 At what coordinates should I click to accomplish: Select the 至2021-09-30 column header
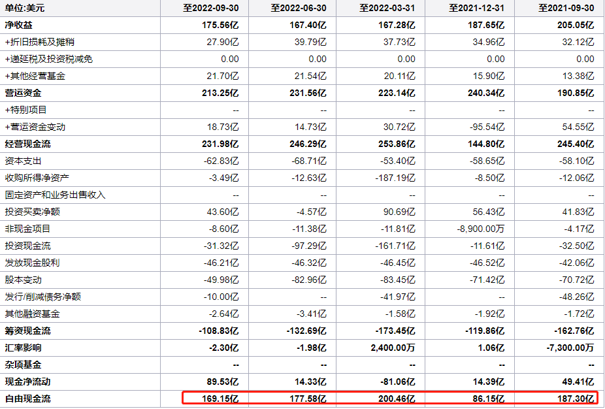(566, 8)
